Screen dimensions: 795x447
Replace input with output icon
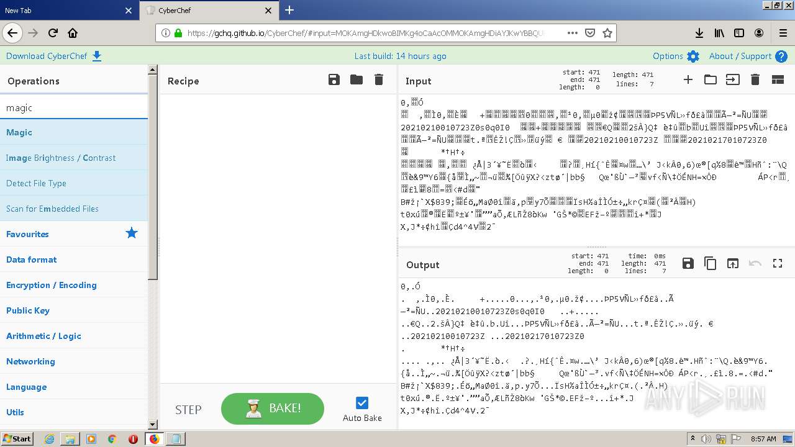(x=733, y=263)
